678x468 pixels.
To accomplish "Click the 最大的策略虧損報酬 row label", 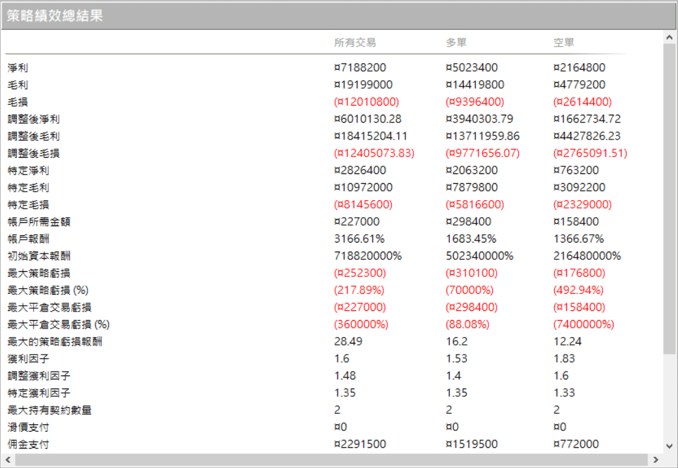I will point(55,342).
